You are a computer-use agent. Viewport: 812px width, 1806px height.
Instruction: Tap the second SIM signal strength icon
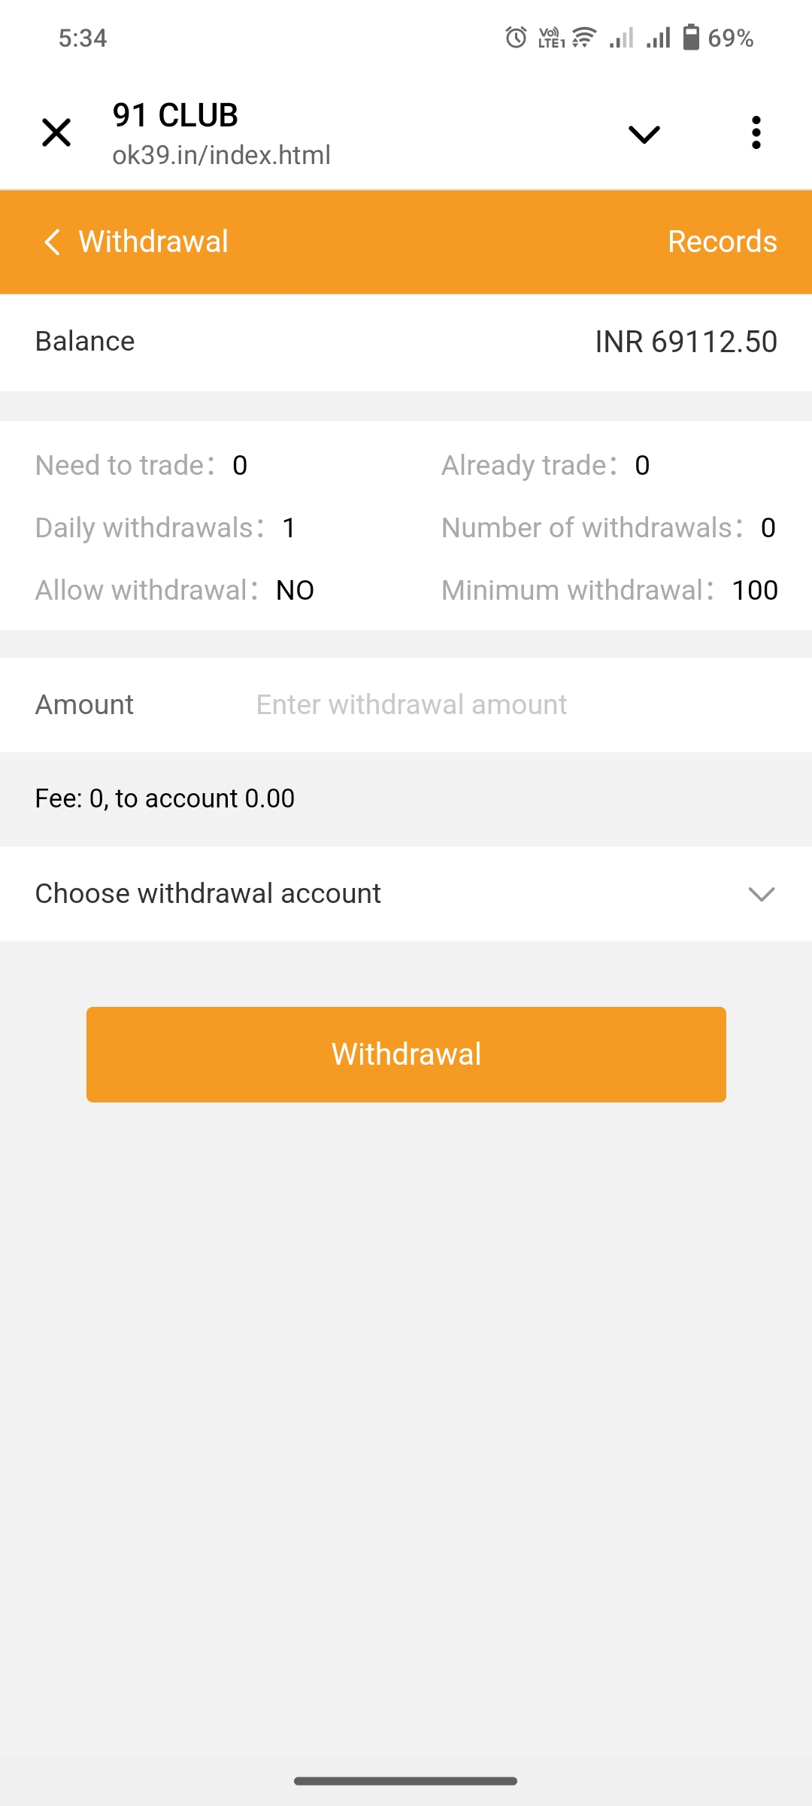(x=658, y=38)
